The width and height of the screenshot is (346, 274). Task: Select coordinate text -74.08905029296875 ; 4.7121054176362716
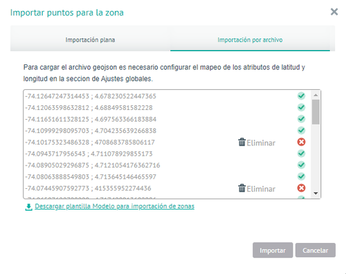(x=93, y=165)
